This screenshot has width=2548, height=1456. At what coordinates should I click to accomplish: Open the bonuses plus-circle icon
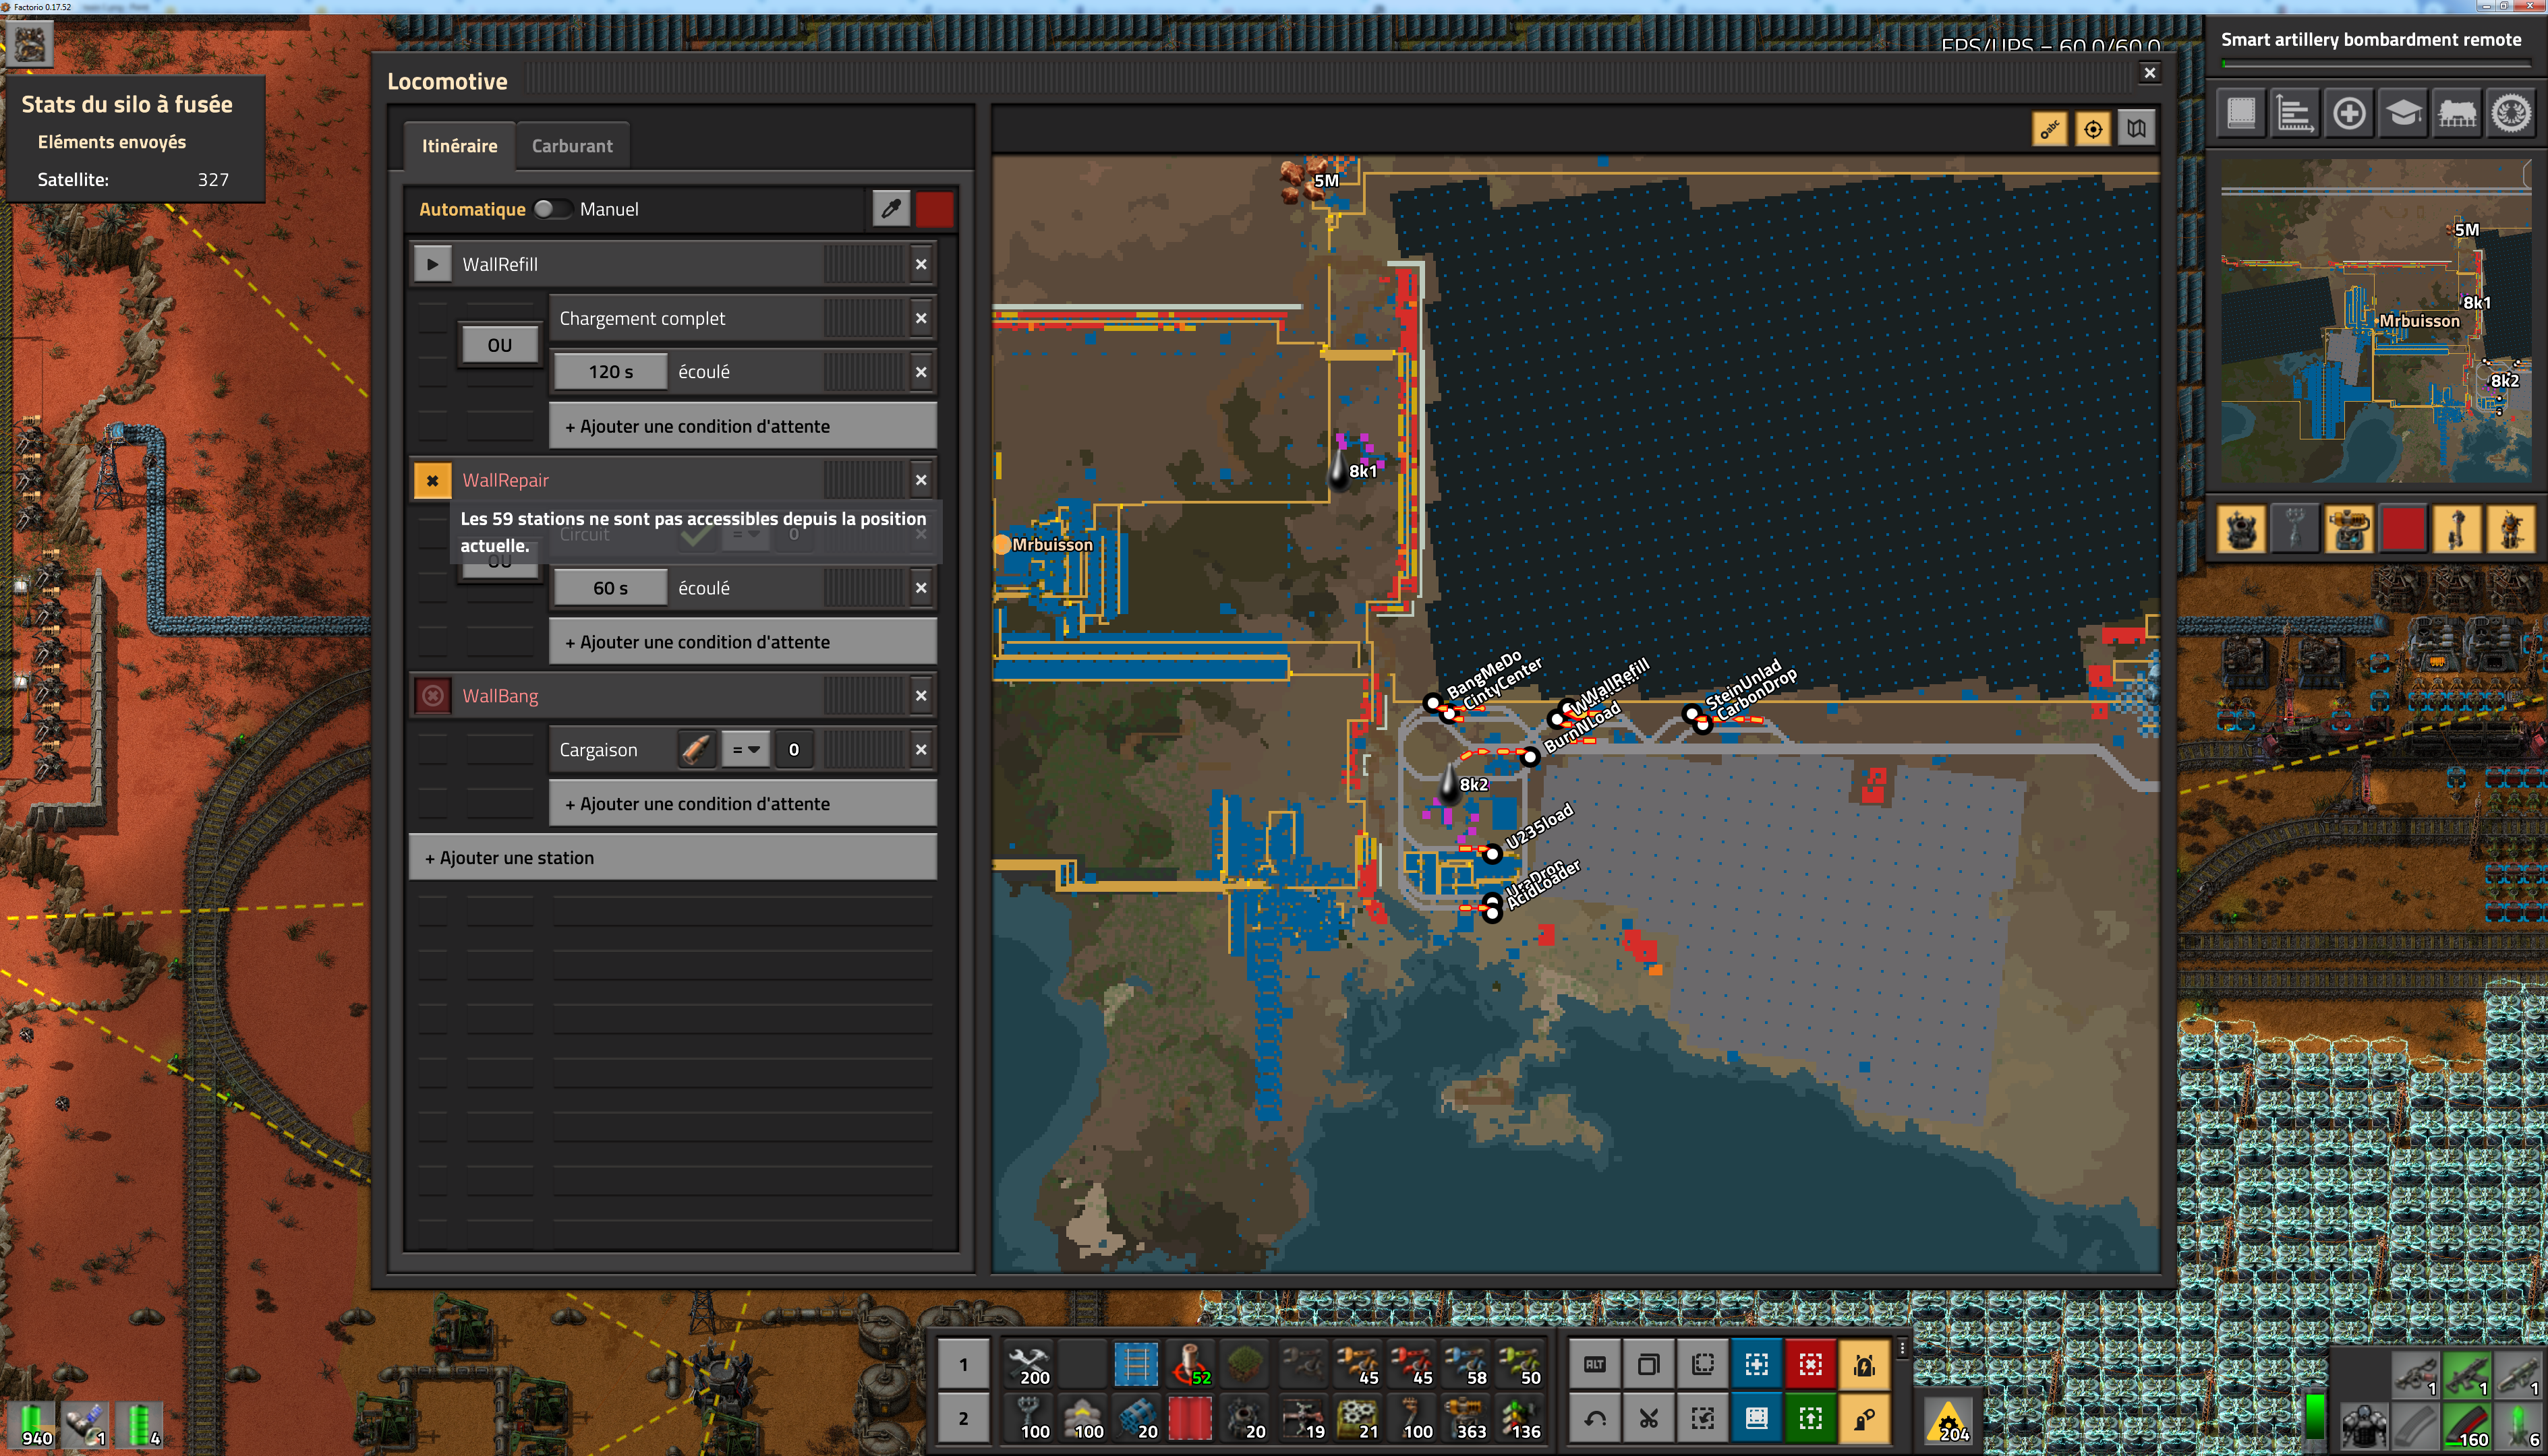click(2349, 113)
